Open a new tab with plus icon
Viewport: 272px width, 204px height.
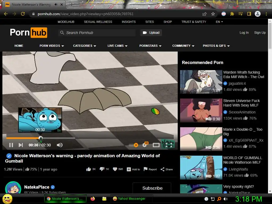[71, 5]
